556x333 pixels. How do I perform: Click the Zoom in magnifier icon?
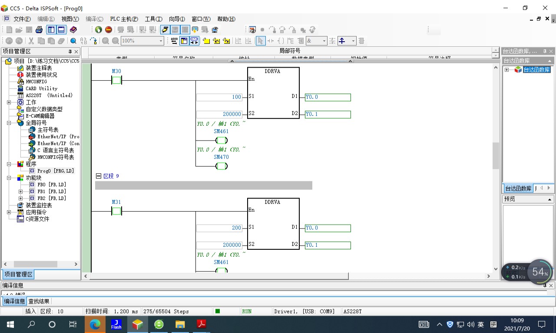point(106,41)
